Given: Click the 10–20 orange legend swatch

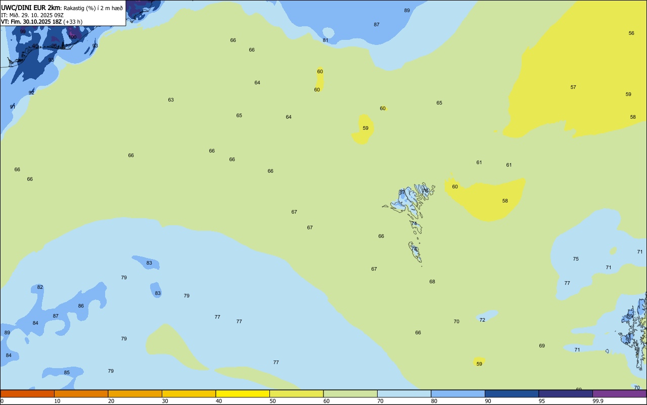Looking at the screenshot, I should tap(81, 393).
